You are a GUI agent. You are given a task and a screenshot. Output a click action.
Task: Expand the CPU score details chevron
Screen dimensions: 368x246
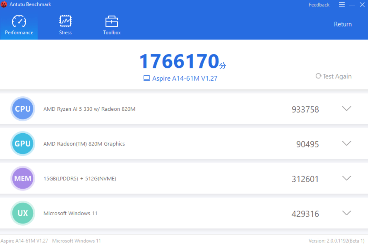click(x=346, y=109)
